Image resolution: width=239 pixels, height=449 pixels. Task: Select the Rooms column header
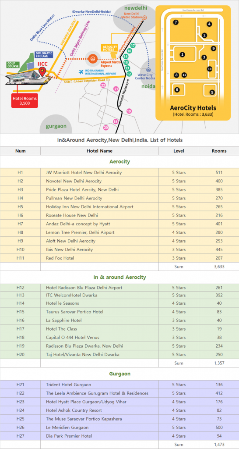(219, 151)
